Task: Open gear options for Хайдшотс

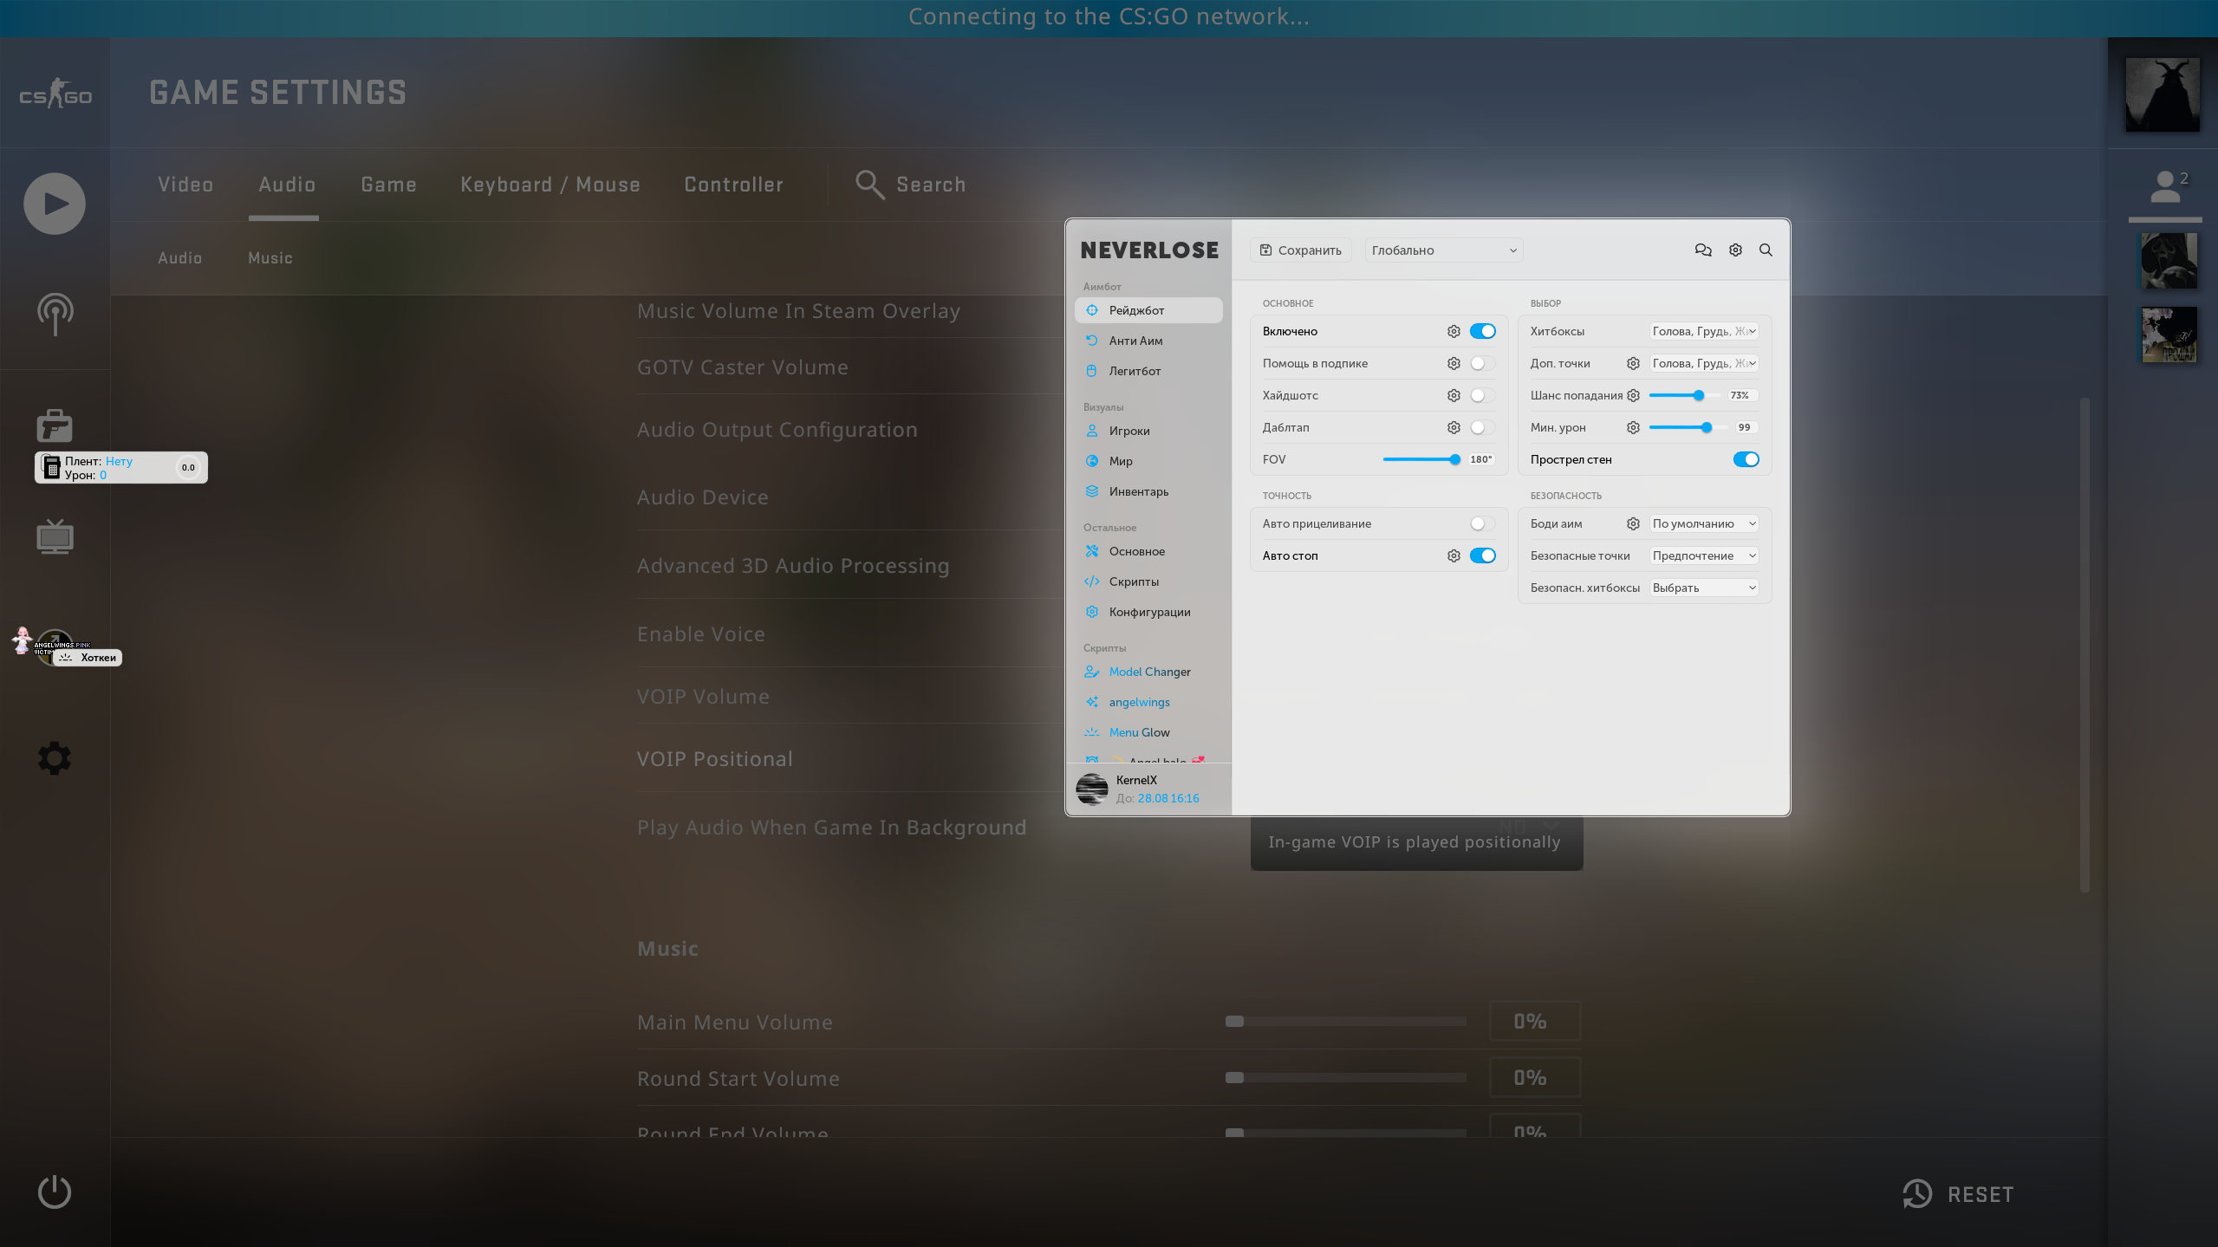Action: pos(1454,395)
